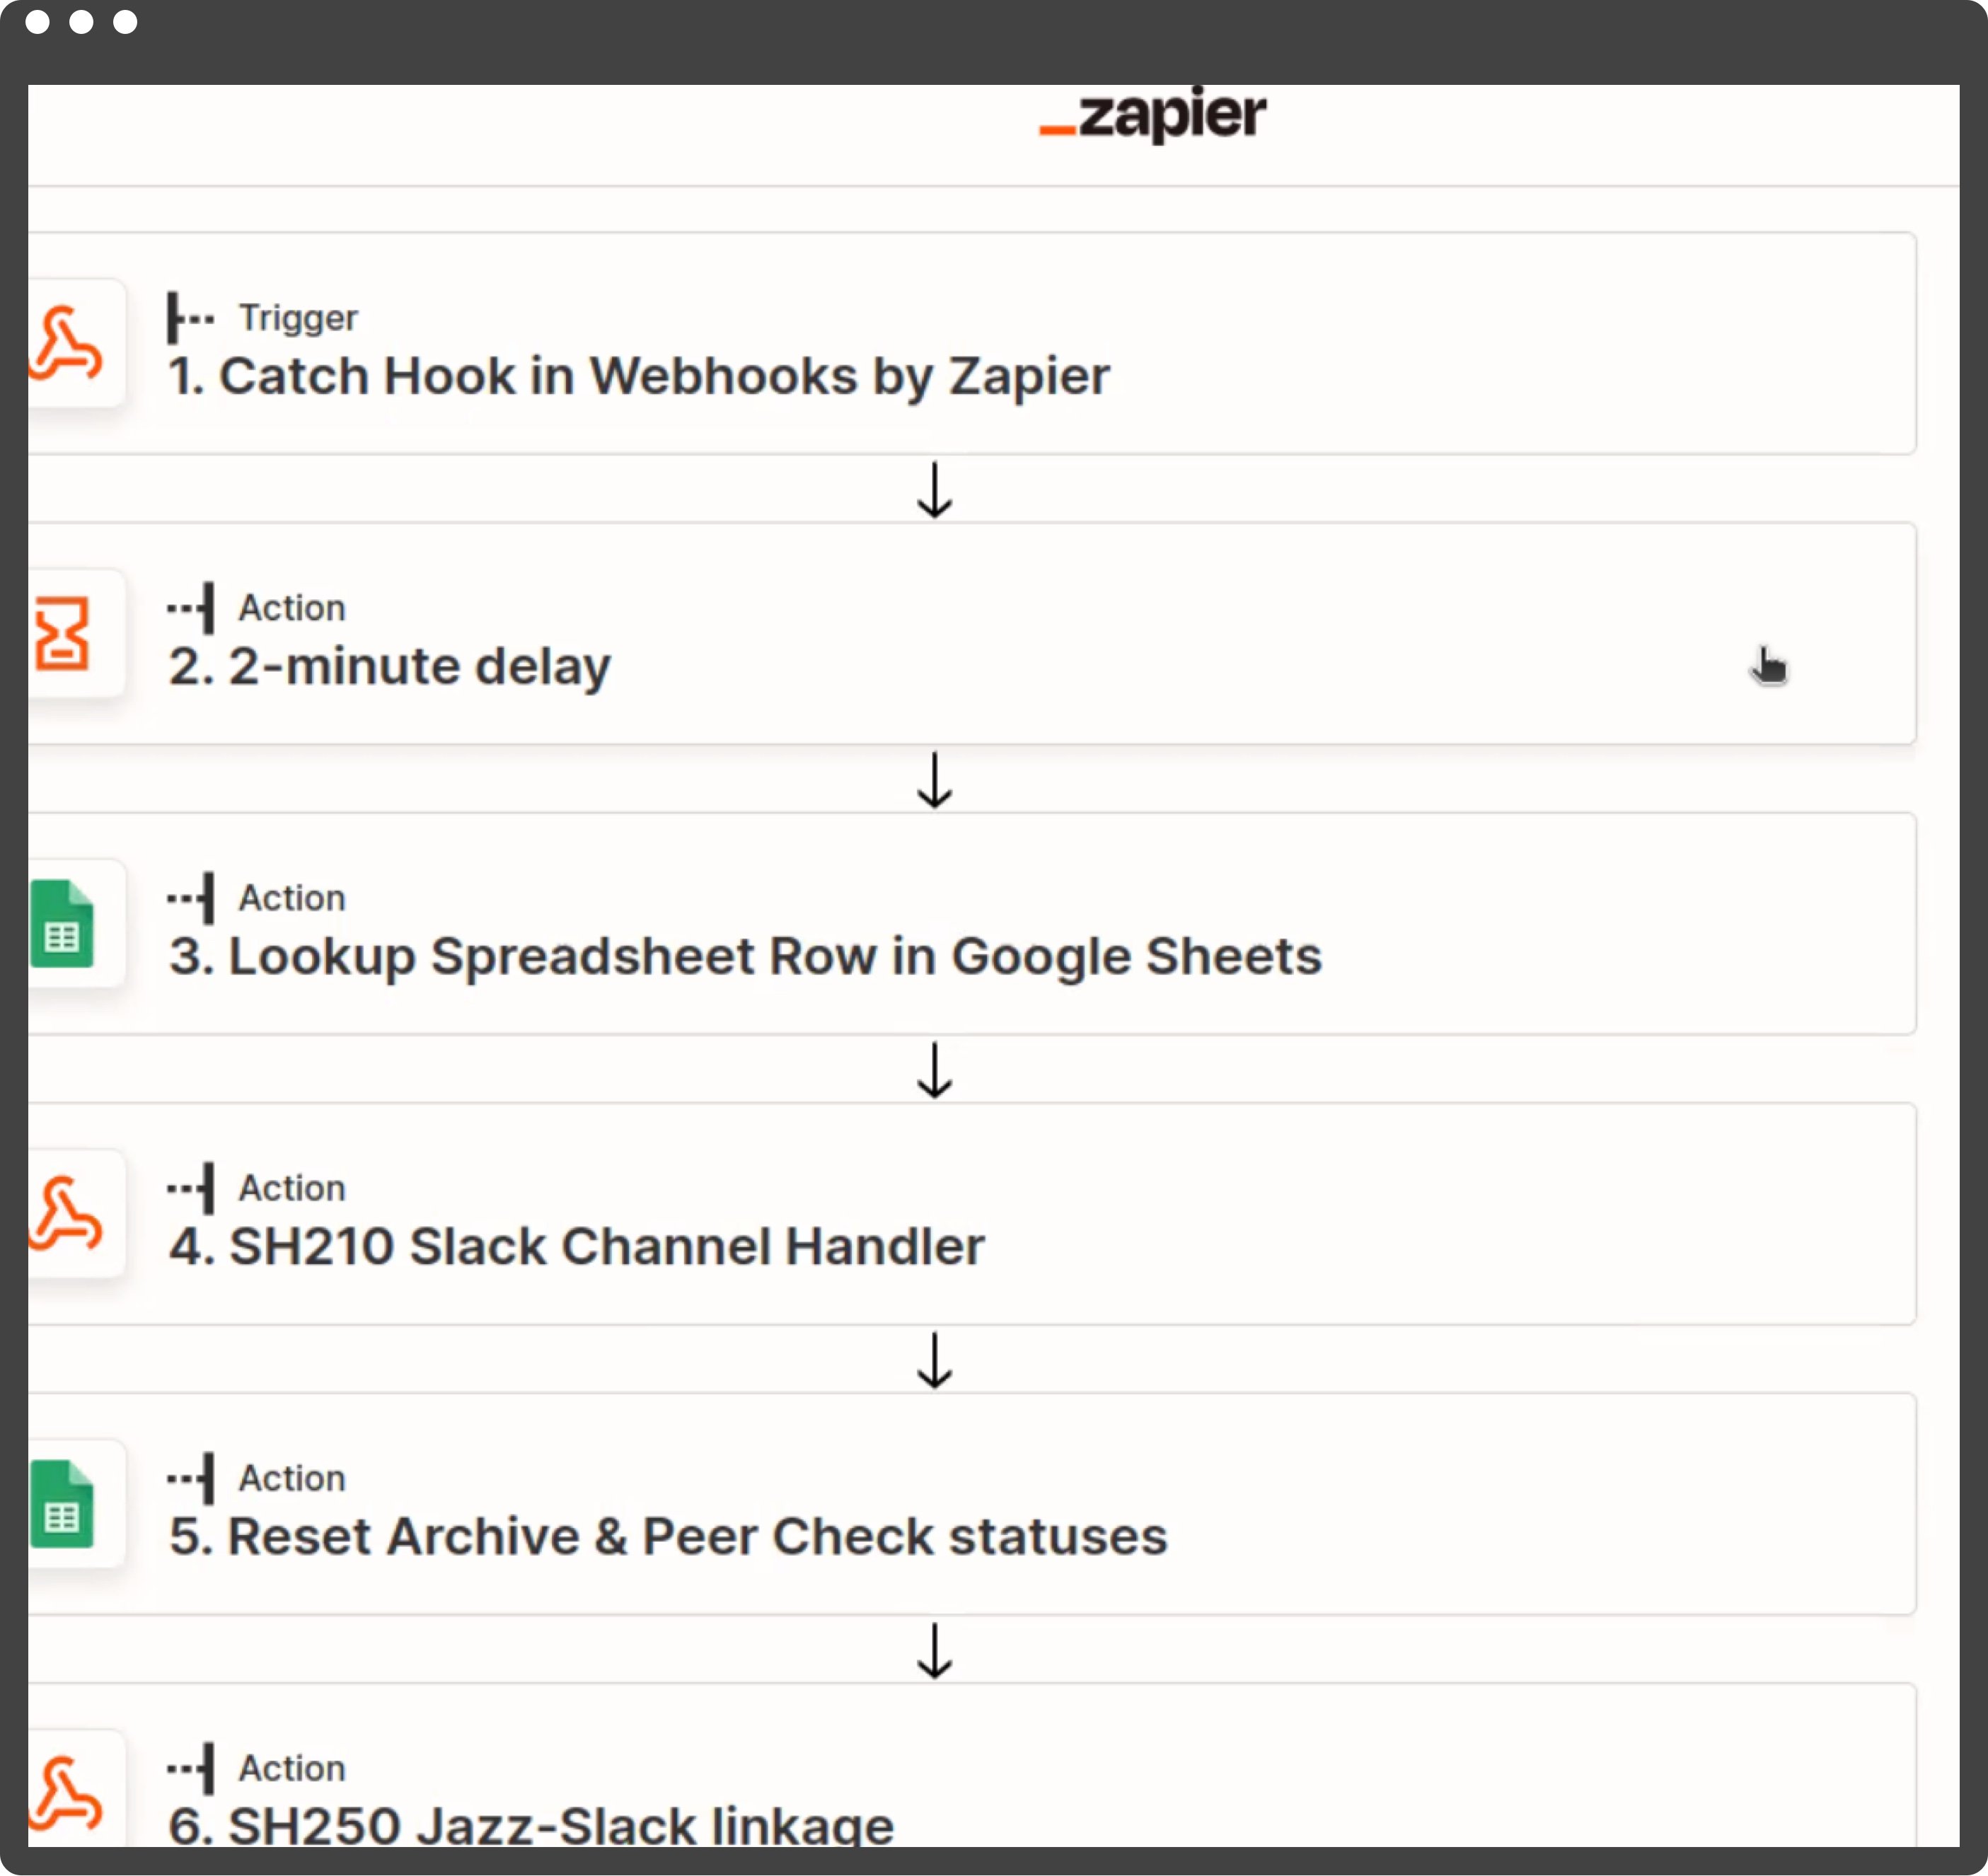The image size is (1988, 1876).
Task: Click the arrow between steps 1 and 2
Action: [934, 490]
